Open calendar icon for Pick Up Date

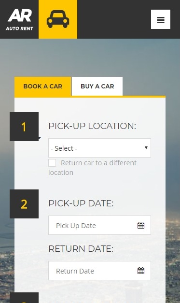pyautogui.click(x=141, y=225)
